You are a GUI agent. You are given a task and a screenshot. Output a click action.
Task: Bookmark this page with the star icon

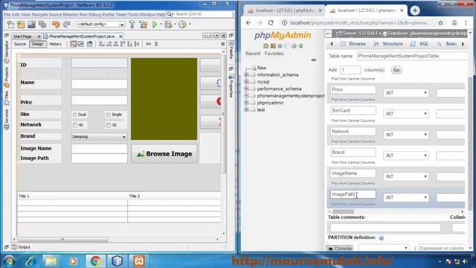[x=440, y=23]
